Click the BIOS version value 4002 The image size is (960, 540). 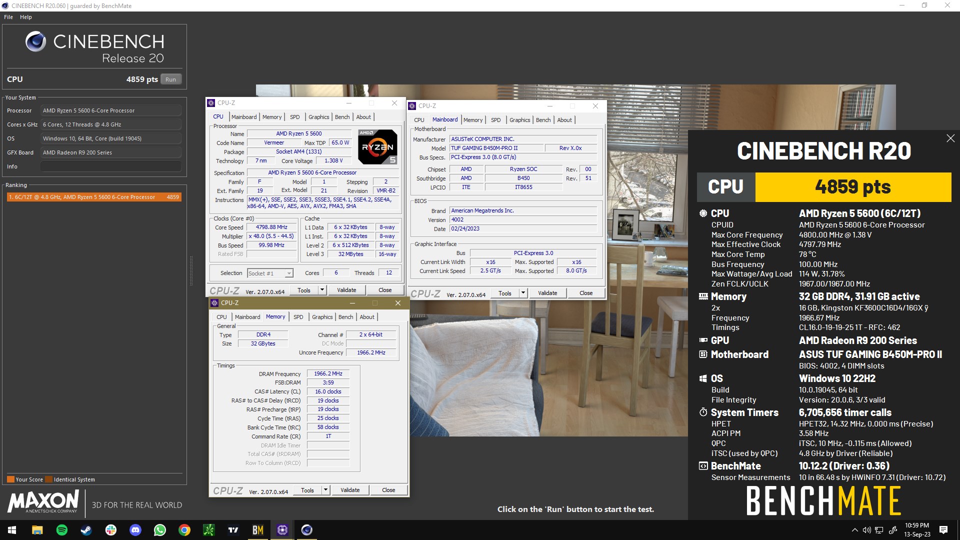tap(523, 219)
